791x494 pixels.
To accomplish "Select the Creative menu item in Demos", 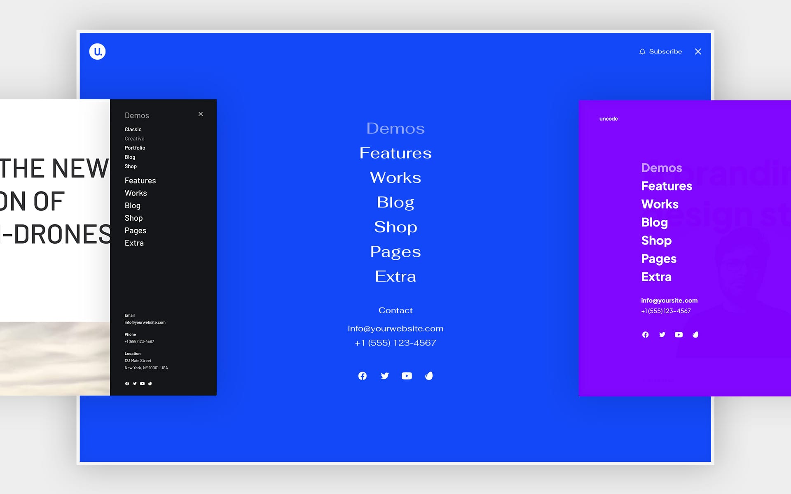I will tap(134, 138).
